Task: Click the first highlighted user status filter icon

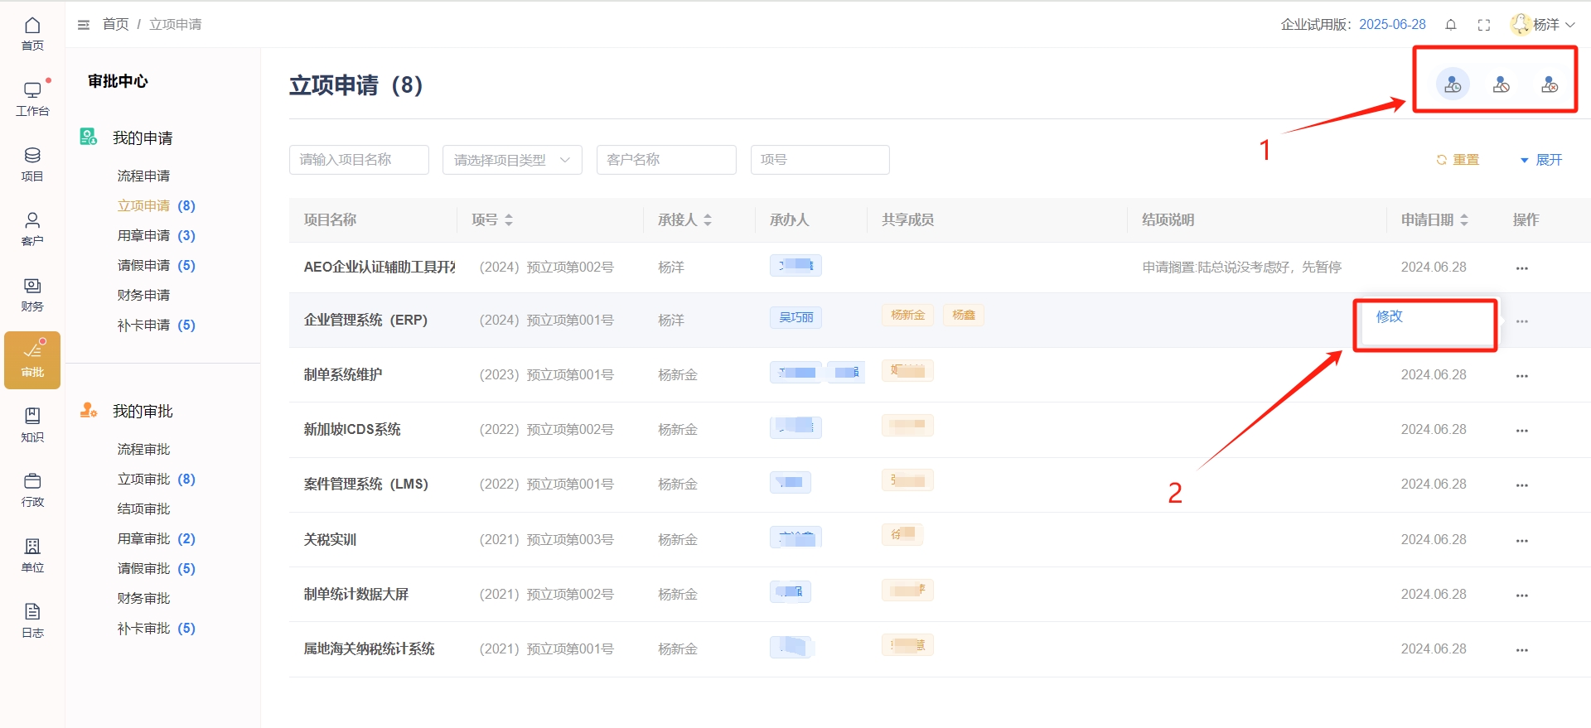Action: [x=1453, y=84]
